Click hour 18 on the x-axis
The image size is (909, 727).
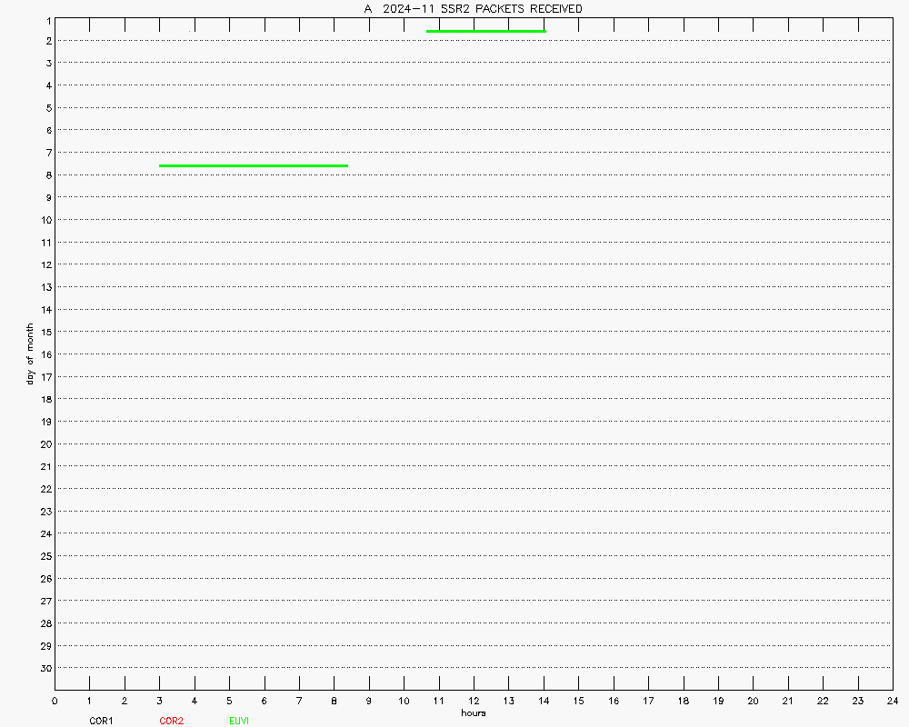point(683,701)
